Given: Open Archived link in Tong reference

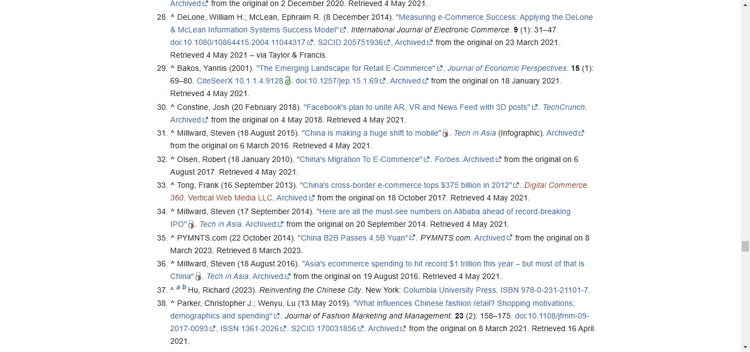Looking at the screenshot, I should [x=295, y=198].
